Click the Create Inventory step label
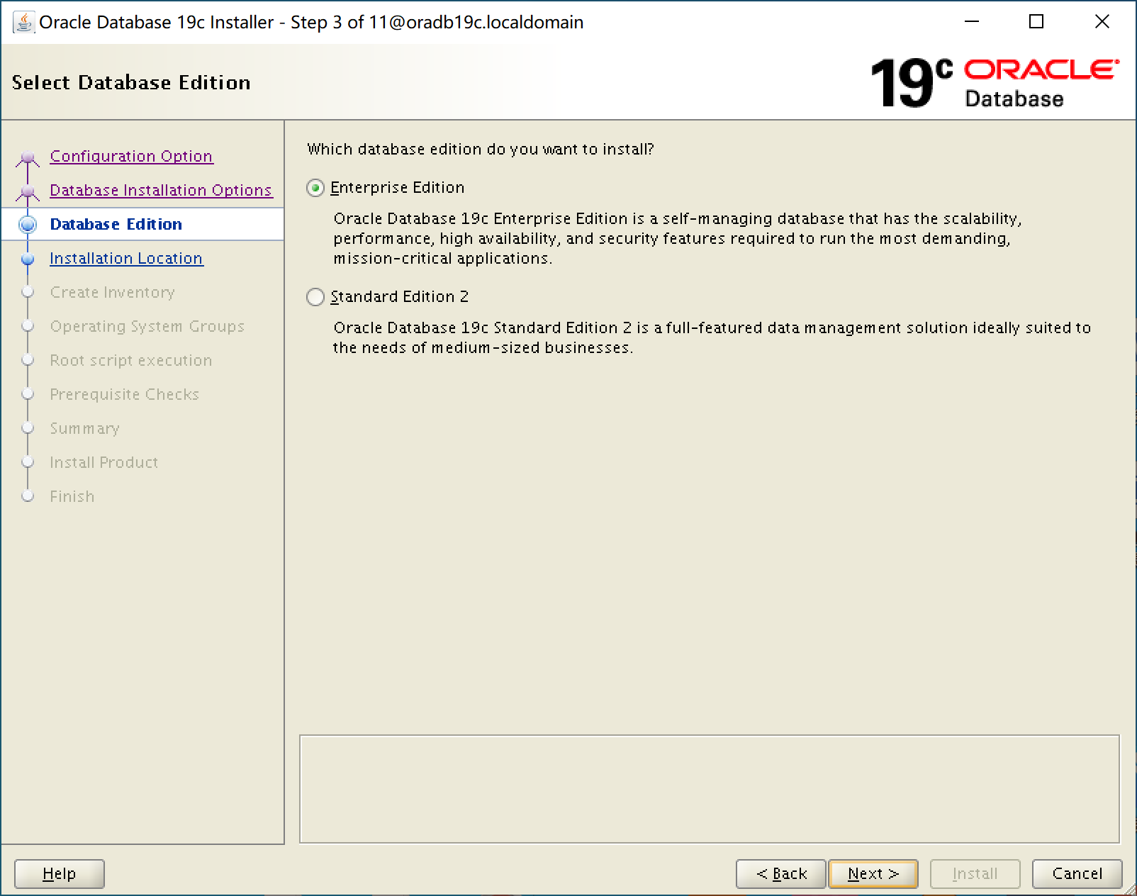The image size is (1137, 896). click(x=112, y=292)
